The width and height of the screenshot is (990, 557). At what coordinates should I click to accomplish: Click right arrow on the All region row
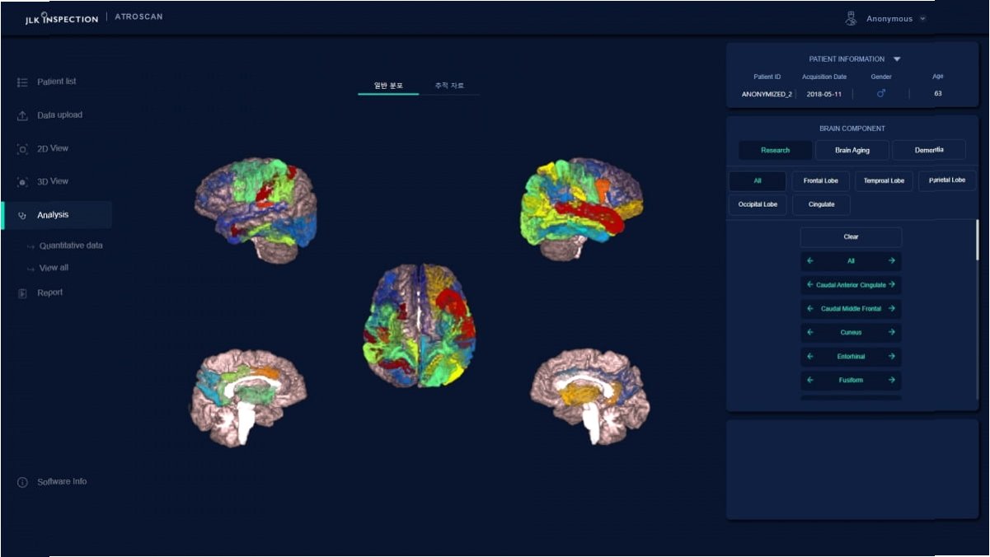pyautogui.click(x=892, y=261)
